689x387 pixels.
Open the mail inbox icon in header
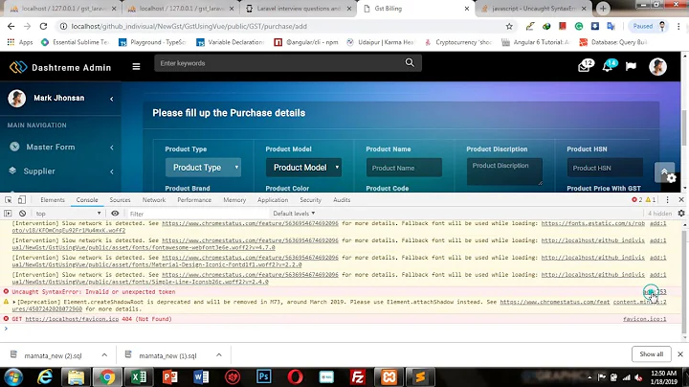pos(585,67)
